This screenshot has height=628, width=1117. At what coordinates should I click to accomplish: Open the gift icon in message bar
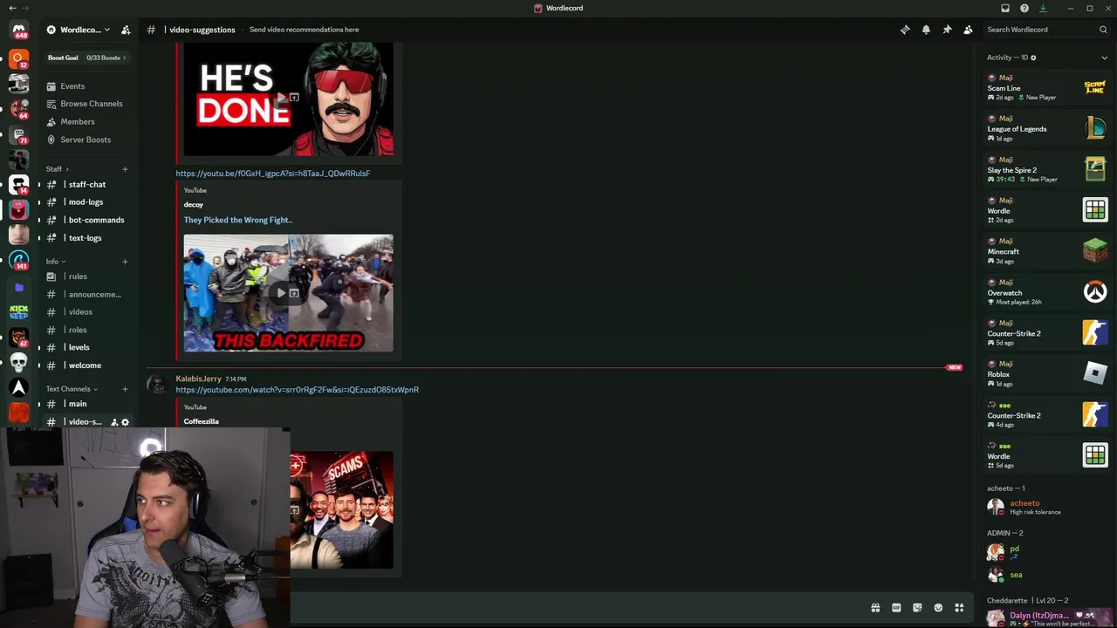(x=875, y=608)
